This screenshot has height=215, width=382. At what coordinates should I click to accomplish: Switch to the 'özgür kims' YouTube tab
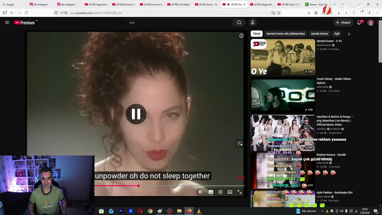96,4
